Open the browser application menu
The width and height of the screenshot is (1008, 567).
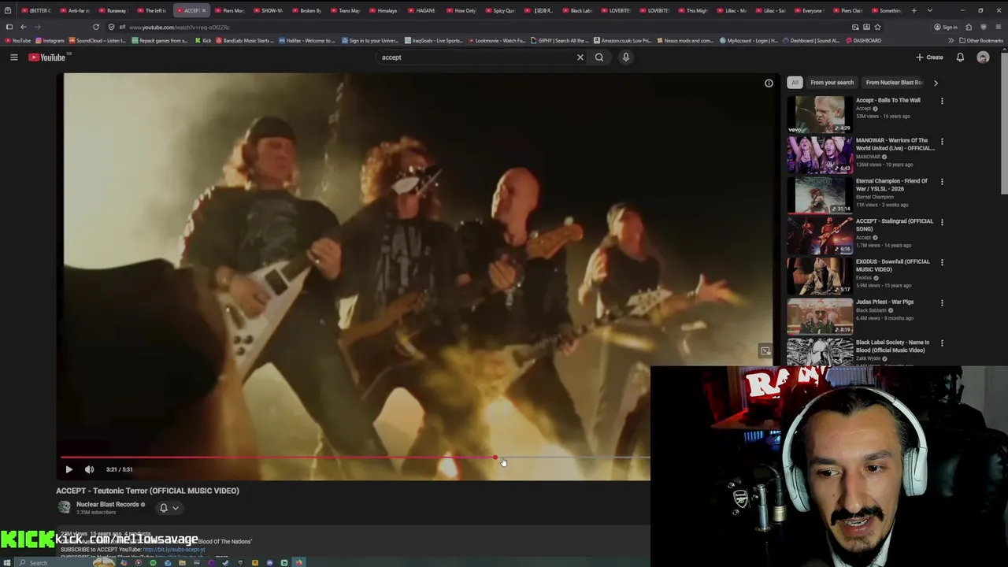point(997,27)
